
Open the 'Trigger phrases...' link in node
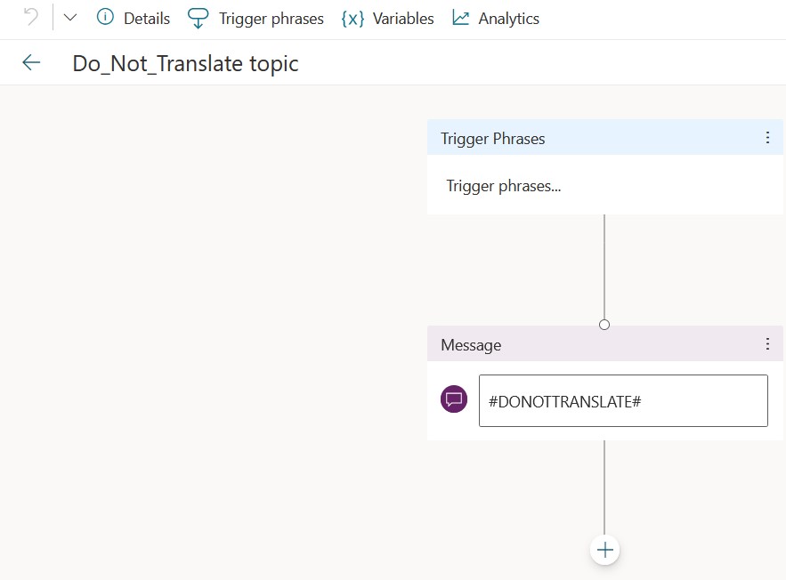[503, 186]
